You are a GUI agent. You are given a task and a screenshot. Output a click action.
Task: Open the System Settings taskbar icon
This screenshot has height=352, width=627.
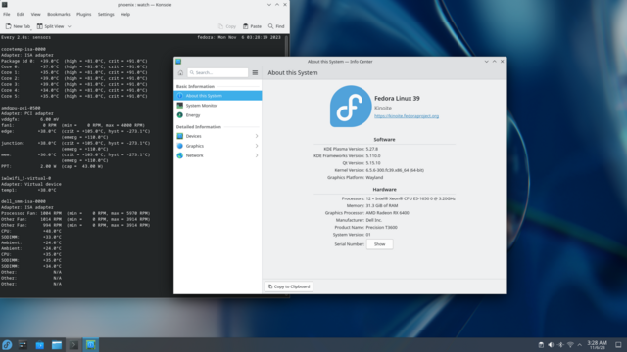23,345
